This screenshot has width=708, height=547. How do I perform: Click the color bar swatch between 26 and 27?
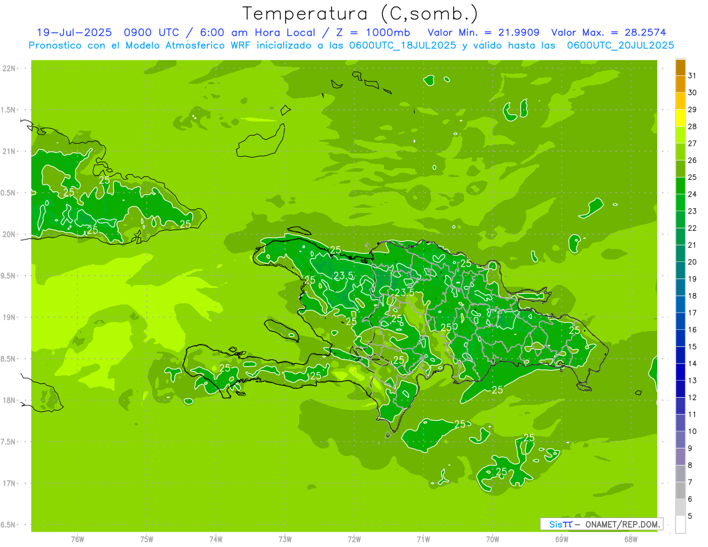[x=680, y=152]
